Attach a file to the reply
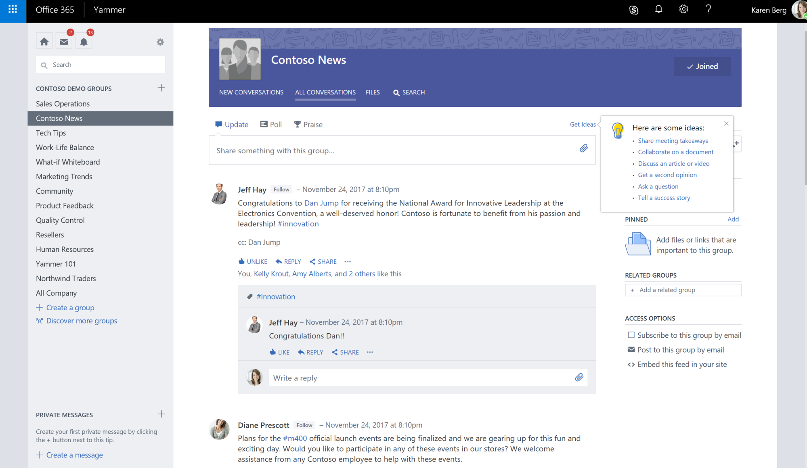The image size is (807, 468). coord(579,377)
